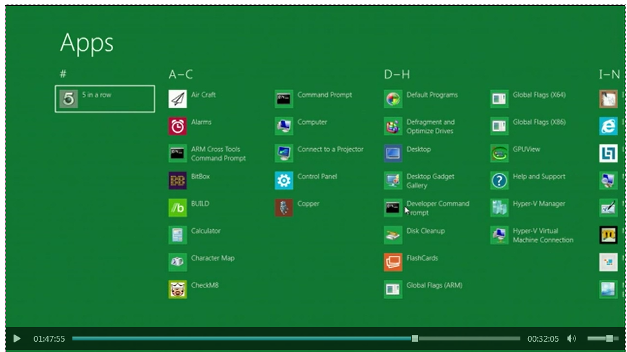Click the Hyper-V Virtual Machine Connection icon
This screenshot has height=352, width=627.
(500, 235)
